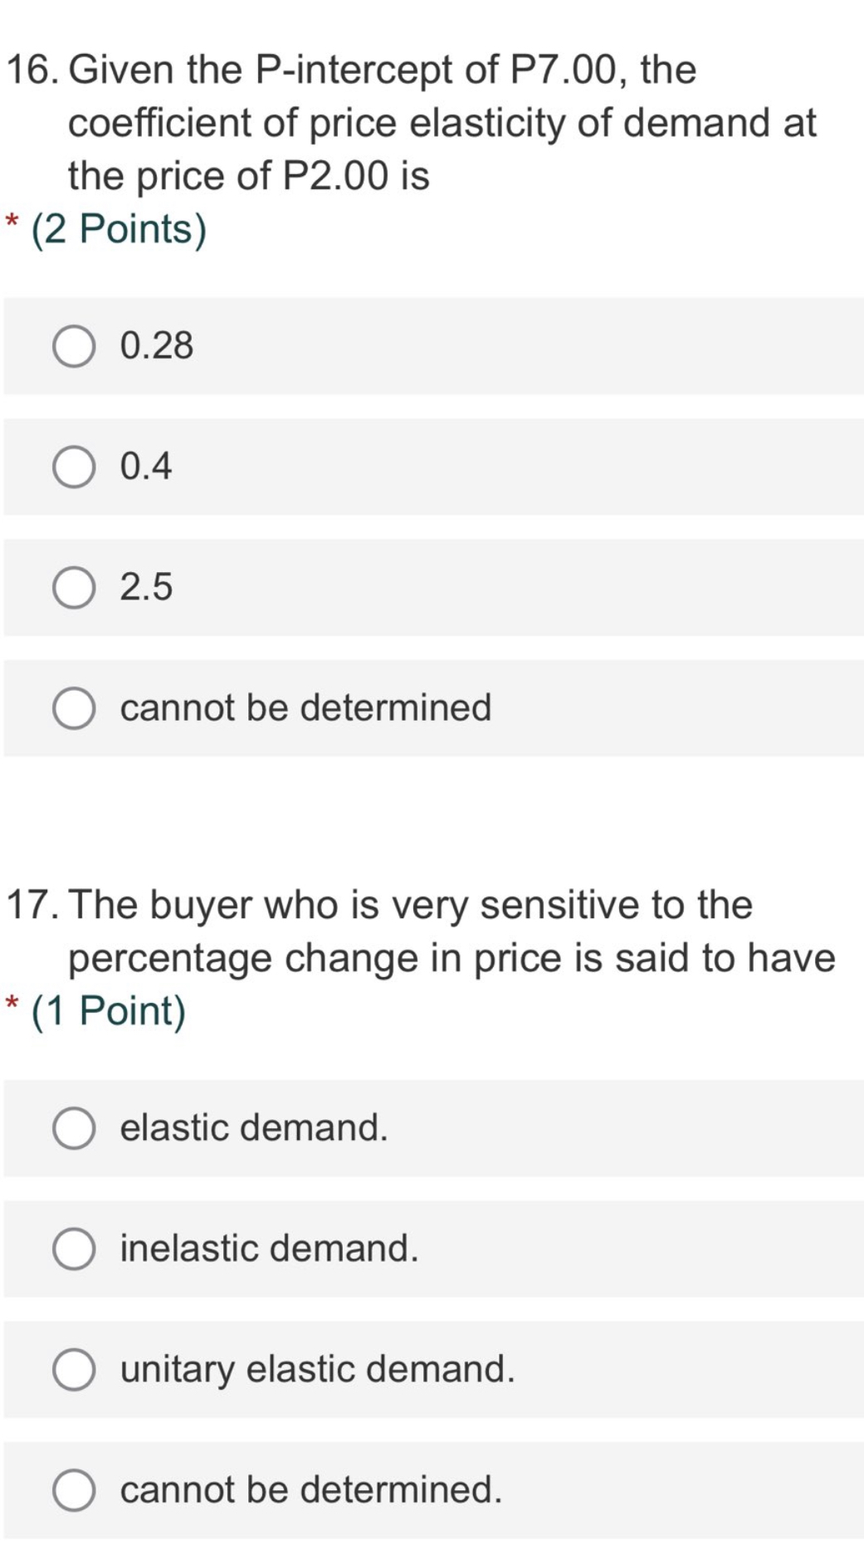This screenshot has width=864, height=1545.
Task: Pick 'cannot be determined.' for question 17
Action: pos(74,1490)
